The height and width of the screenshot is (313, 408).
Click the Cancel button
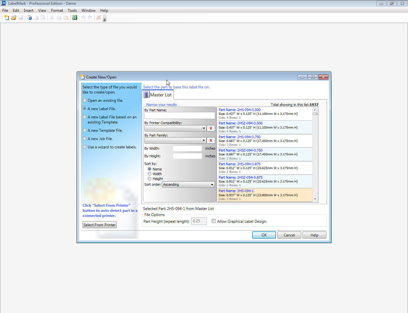(289, 235)
